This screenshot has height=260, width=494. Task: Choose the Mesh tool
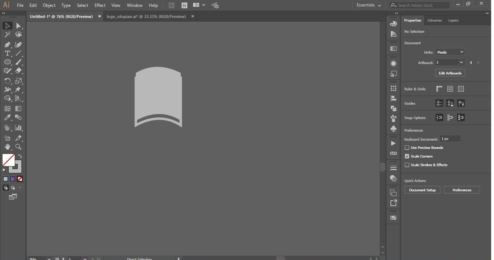pyautogui.click(x=7, y=108)
